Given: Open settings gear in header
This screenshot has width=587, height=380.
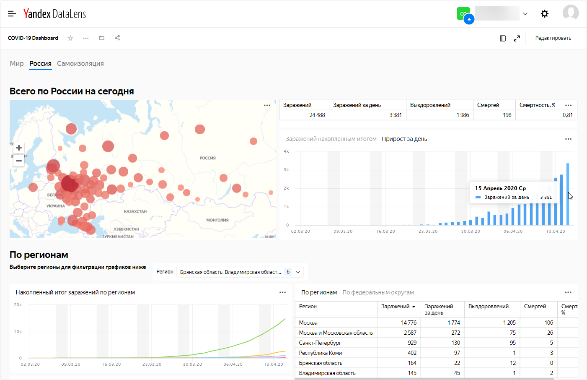Looking at the screenshot, I should coord(545,14).
